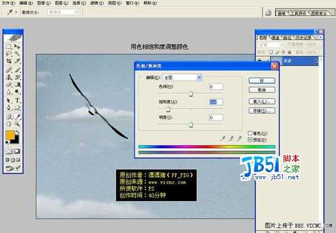Select the Lasso tool in the toolbox
Screen dimensions: 336x233
point(9,54)
